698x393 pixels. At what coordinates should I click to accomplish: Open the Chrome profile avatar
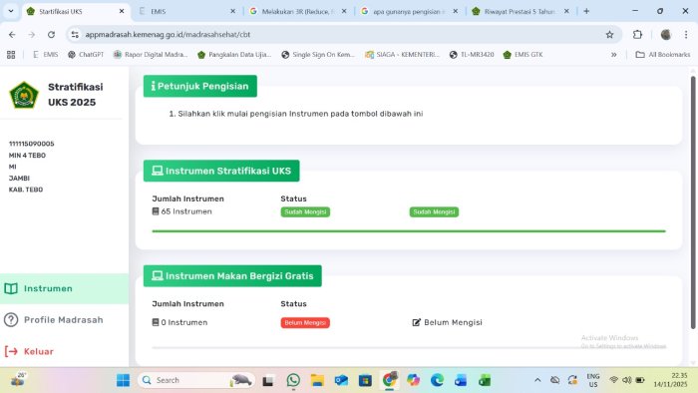pyautogui.click(x=665, y=34)
